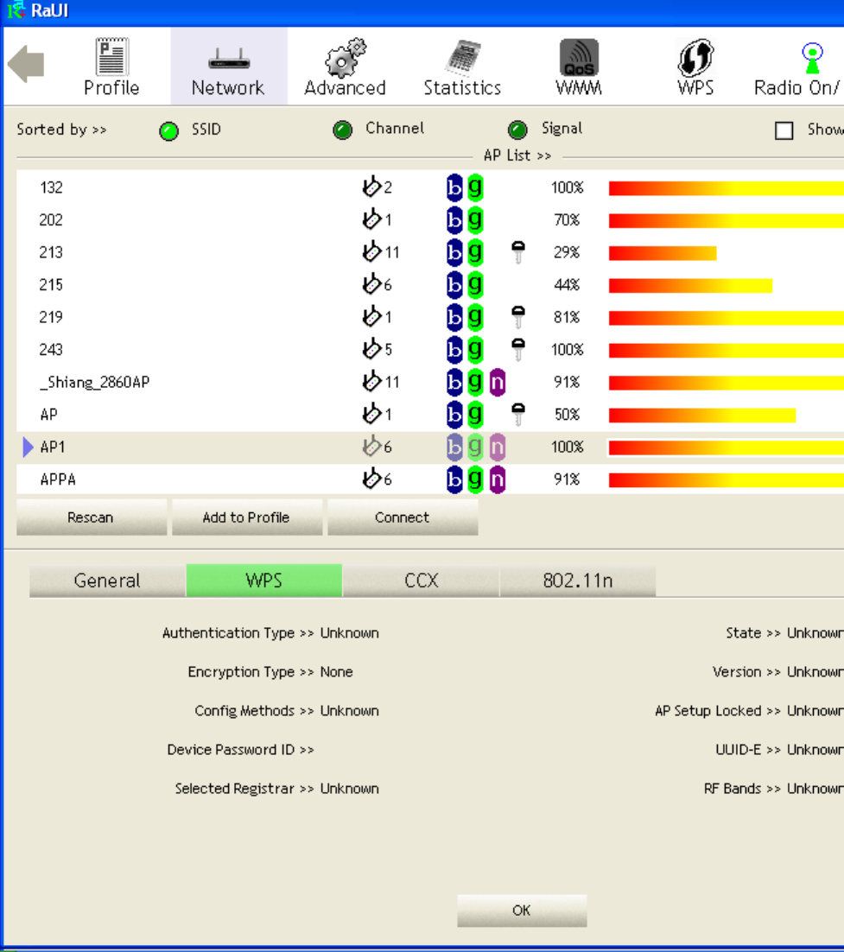
Task: Click signal bar for SSID 215
Action: [690, 285]
